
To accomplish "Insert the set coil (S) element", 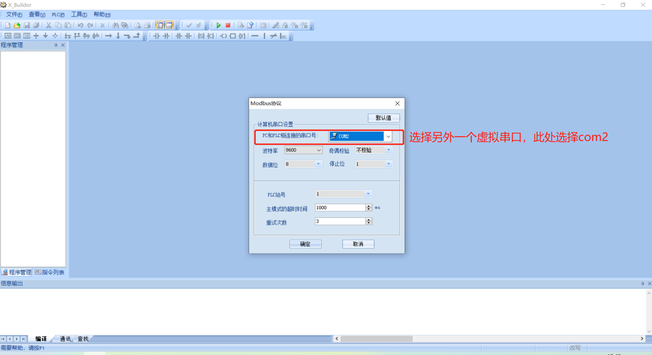I will click(x=201, y=36).
